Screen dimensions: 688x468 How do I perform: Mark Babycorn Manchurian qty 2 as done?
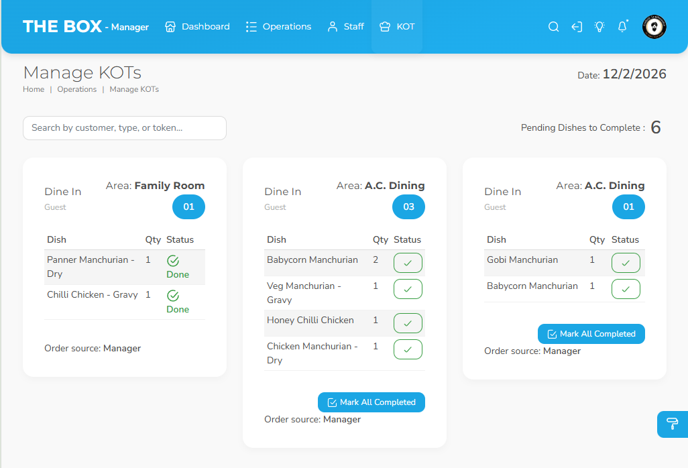tap(408, 263)
